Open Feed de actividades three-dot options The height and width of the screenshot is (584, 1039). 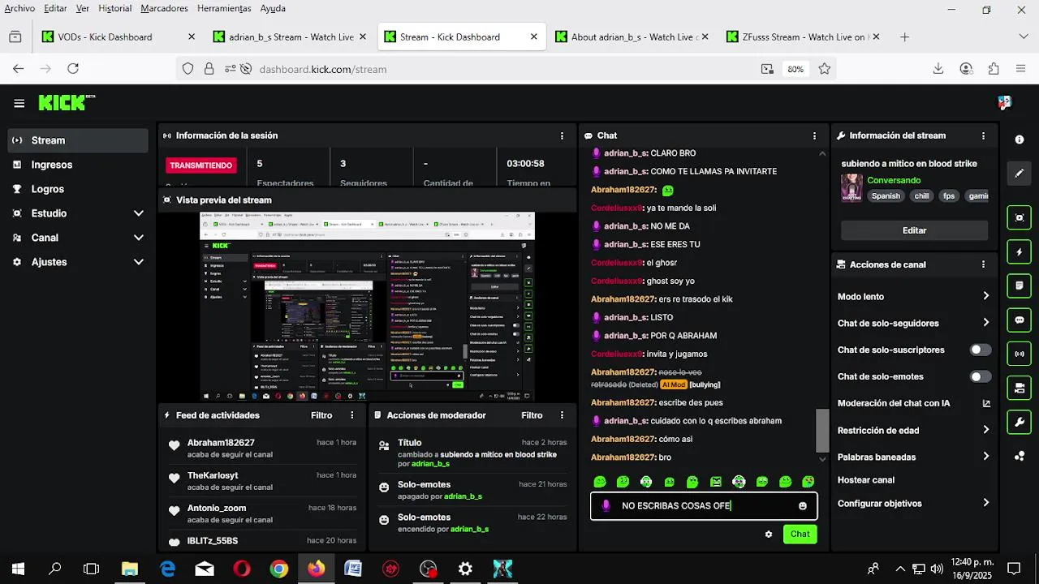[x=351, y=415]
